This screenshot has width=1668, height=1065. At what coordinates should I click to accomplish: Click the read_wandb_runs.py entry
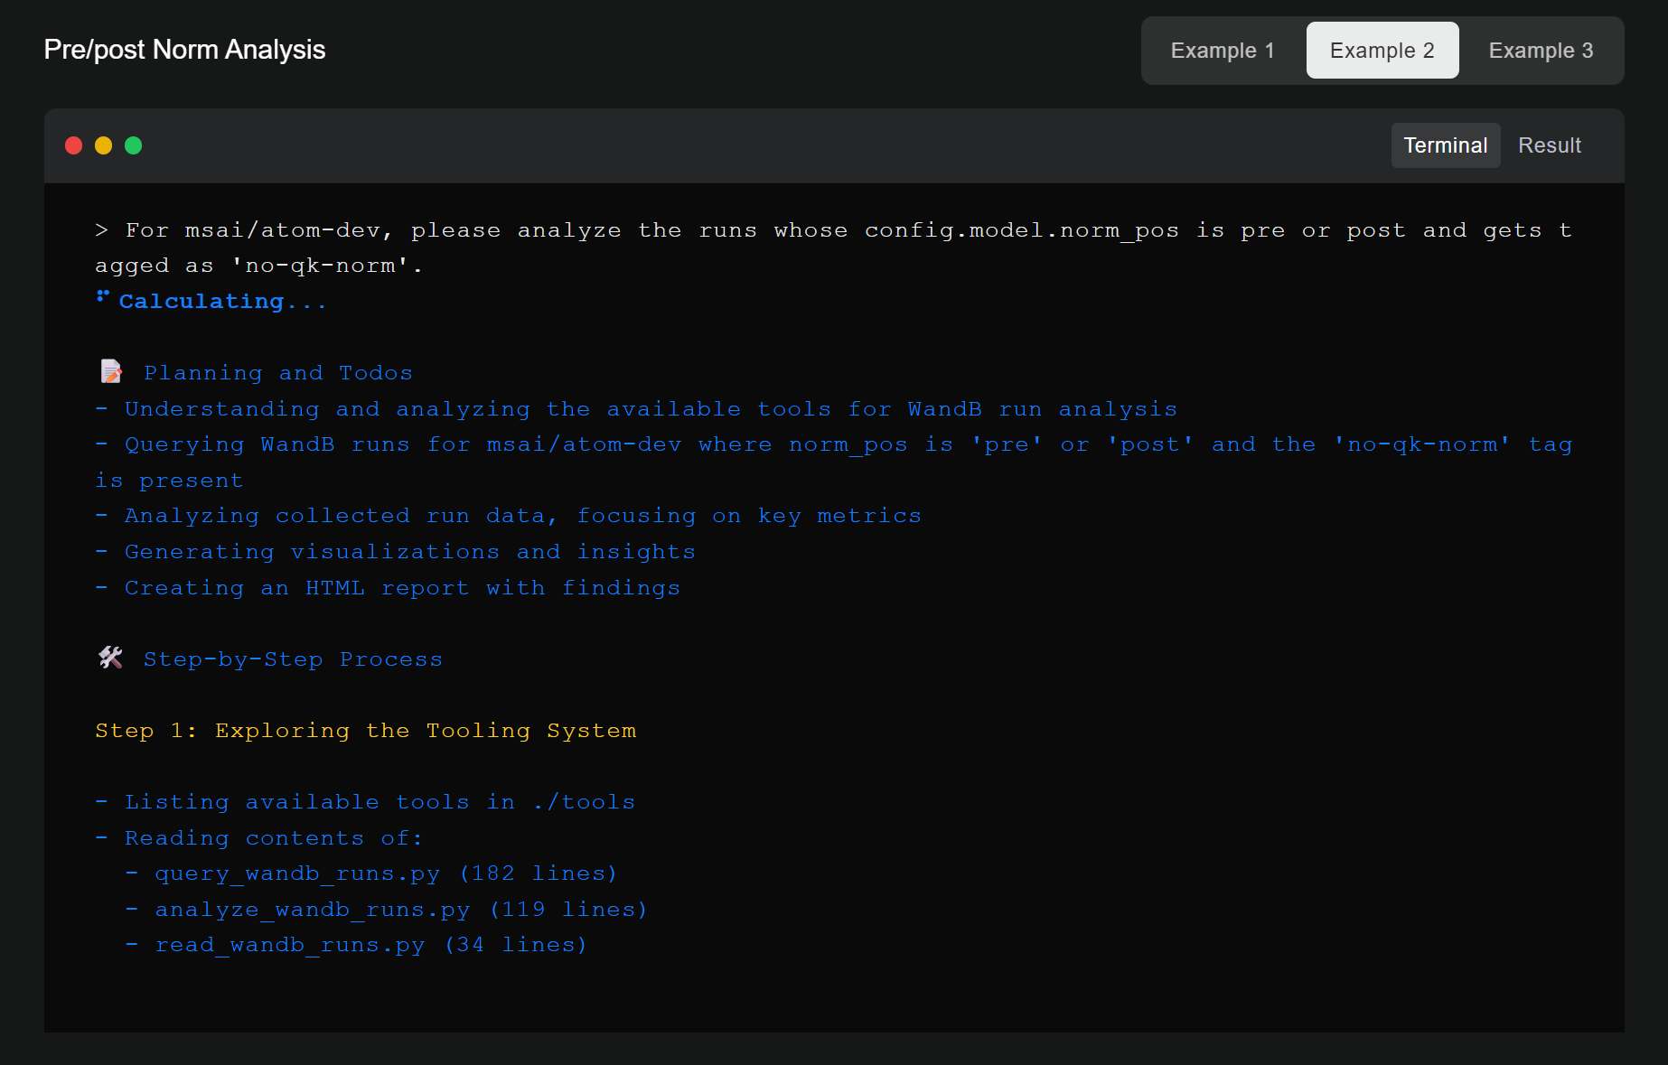point(357,945)
